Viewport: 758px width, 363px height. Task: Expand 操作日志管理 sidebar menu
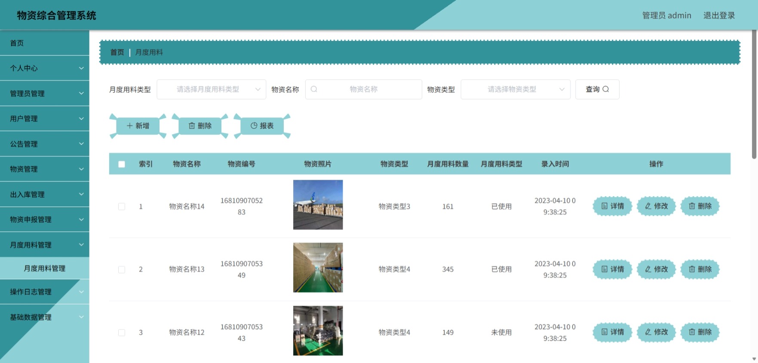point(45,292)
